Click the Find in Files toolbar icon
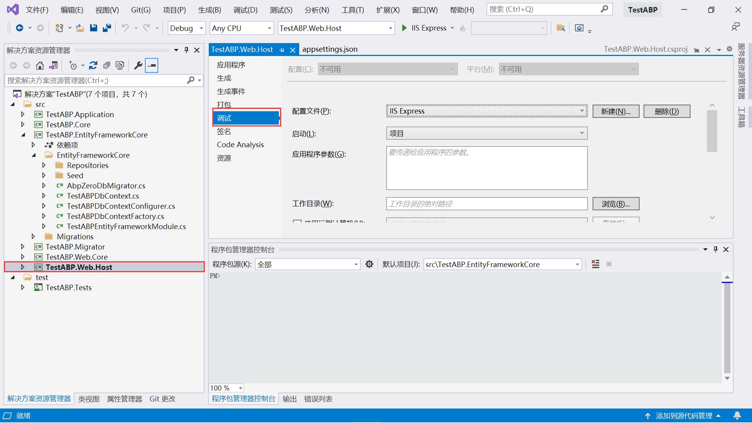This screenshot has height=423, width=752. click(560, 28)
